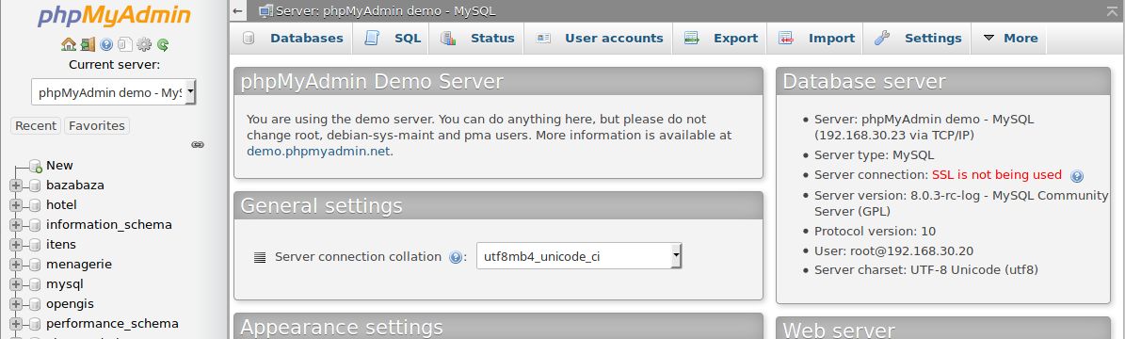Click help icon next to SSL warning

click(1077, 176)
